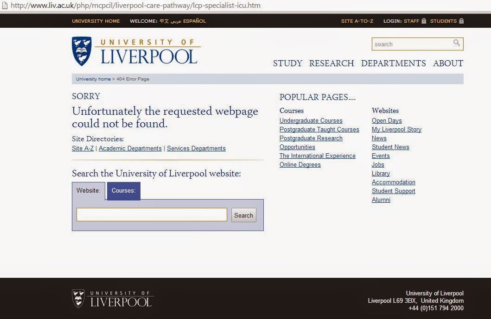Click the Staff login padlock icon
491x319 pixels.
[x=424, y=21]
